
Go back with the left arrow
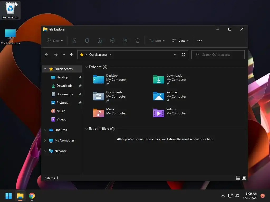click(47, 55)
